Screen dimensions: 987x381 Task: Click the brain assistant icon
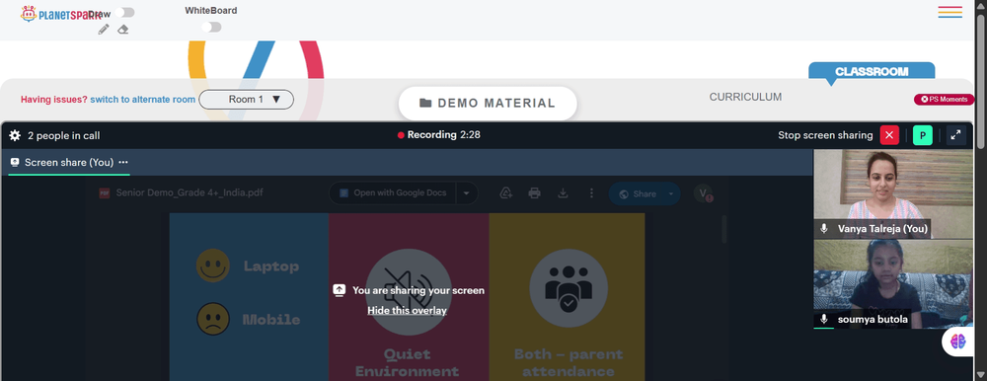coord(958,342)
